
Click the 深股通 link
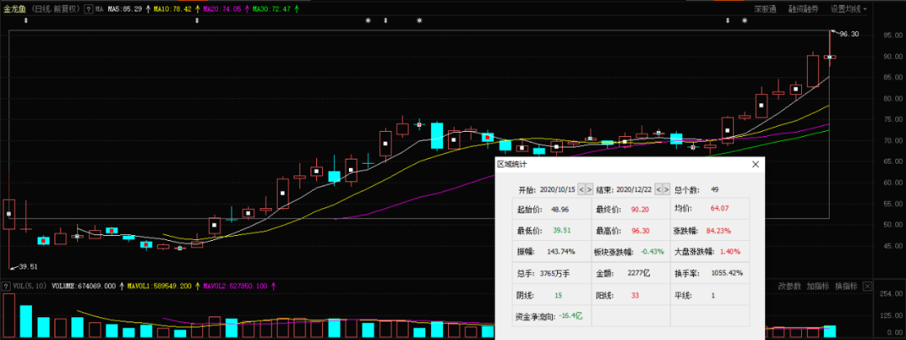click(766, 9)
